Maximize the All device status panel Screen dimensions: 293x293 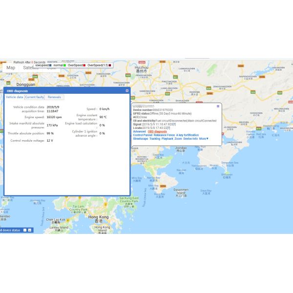point(29,230)
